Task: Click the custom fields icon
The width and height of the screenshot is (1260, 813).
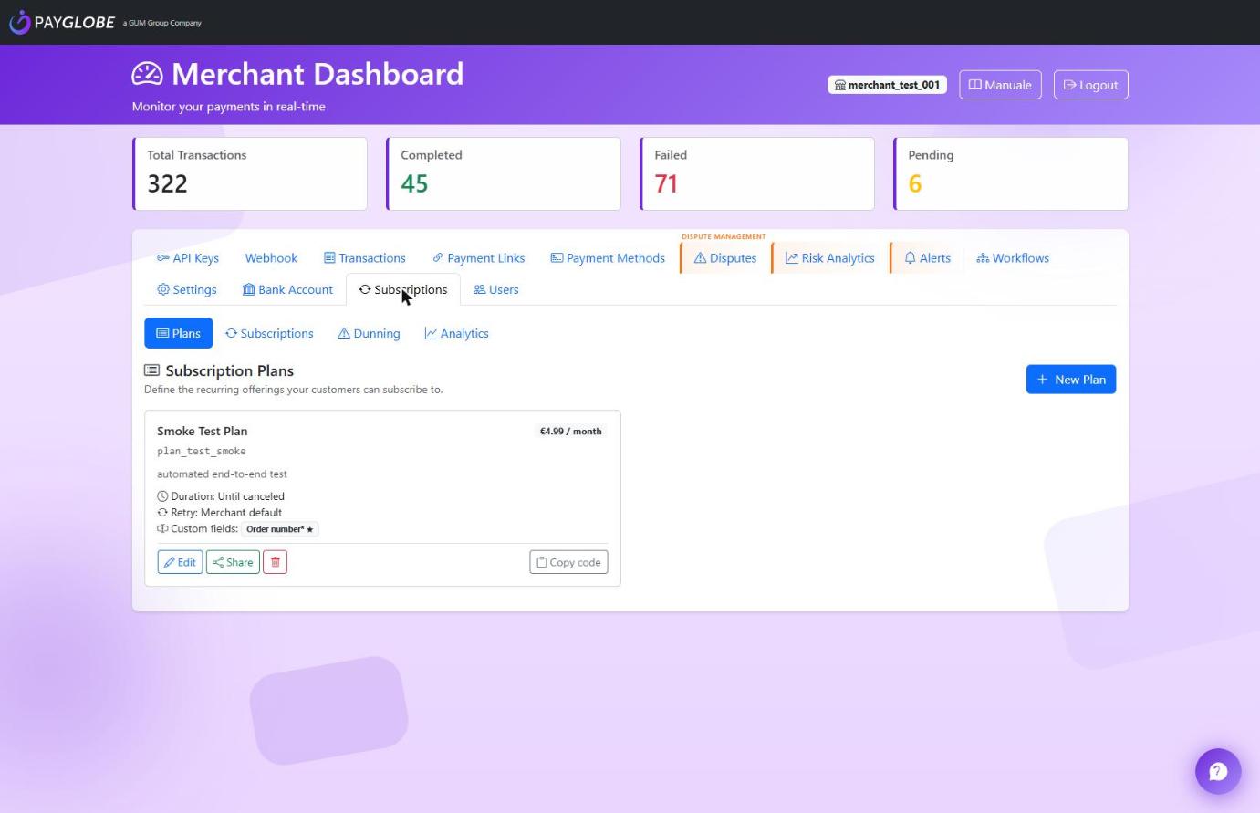Action: click(162, 529)
